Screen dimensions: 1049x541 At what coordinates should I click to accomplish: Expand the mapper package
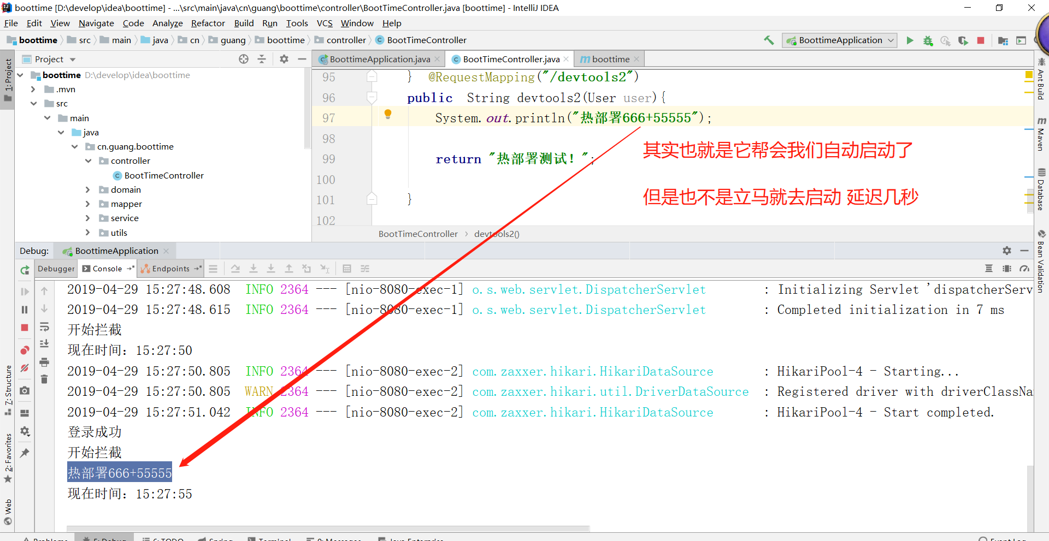coord(88,204)
